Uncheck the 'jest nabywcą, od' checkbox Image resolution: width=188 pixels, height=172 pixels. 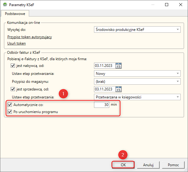point(13,66)
